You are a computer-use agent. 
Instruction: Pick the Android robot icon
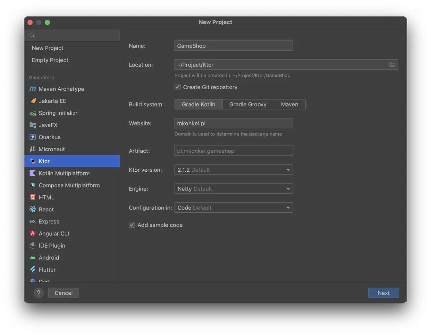pos(33,258)
